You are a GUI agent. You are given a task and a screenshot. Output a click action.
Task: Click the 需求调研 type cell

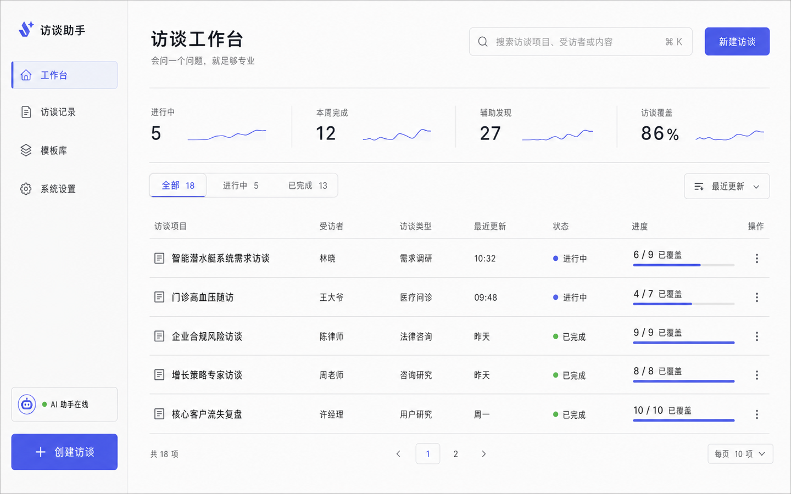[416, 259]
